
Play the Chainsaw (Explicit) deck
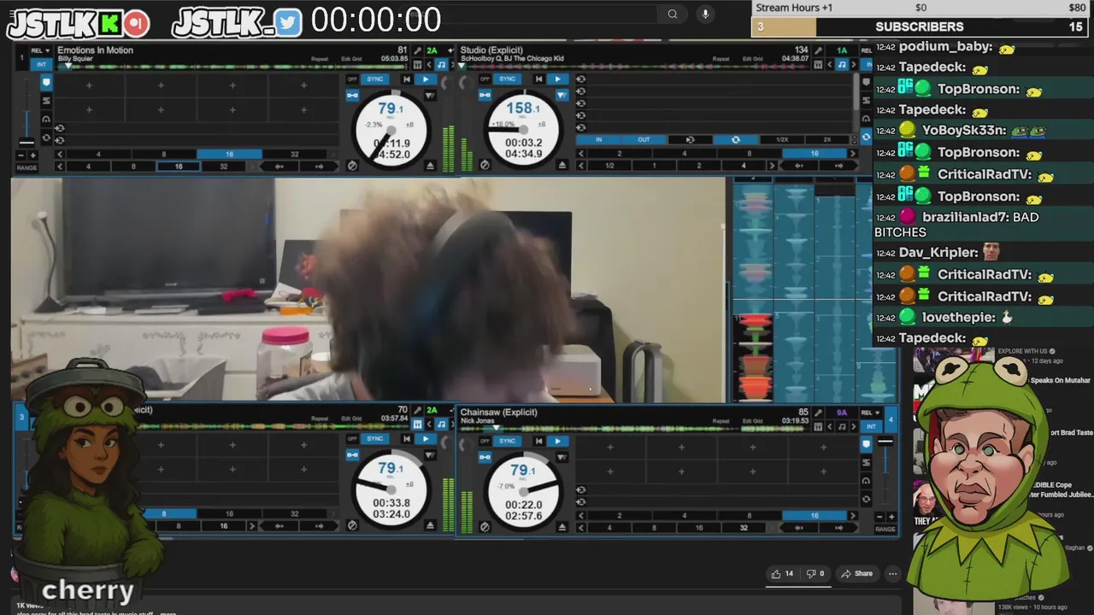pyautogui.click(x=557, y=441)
